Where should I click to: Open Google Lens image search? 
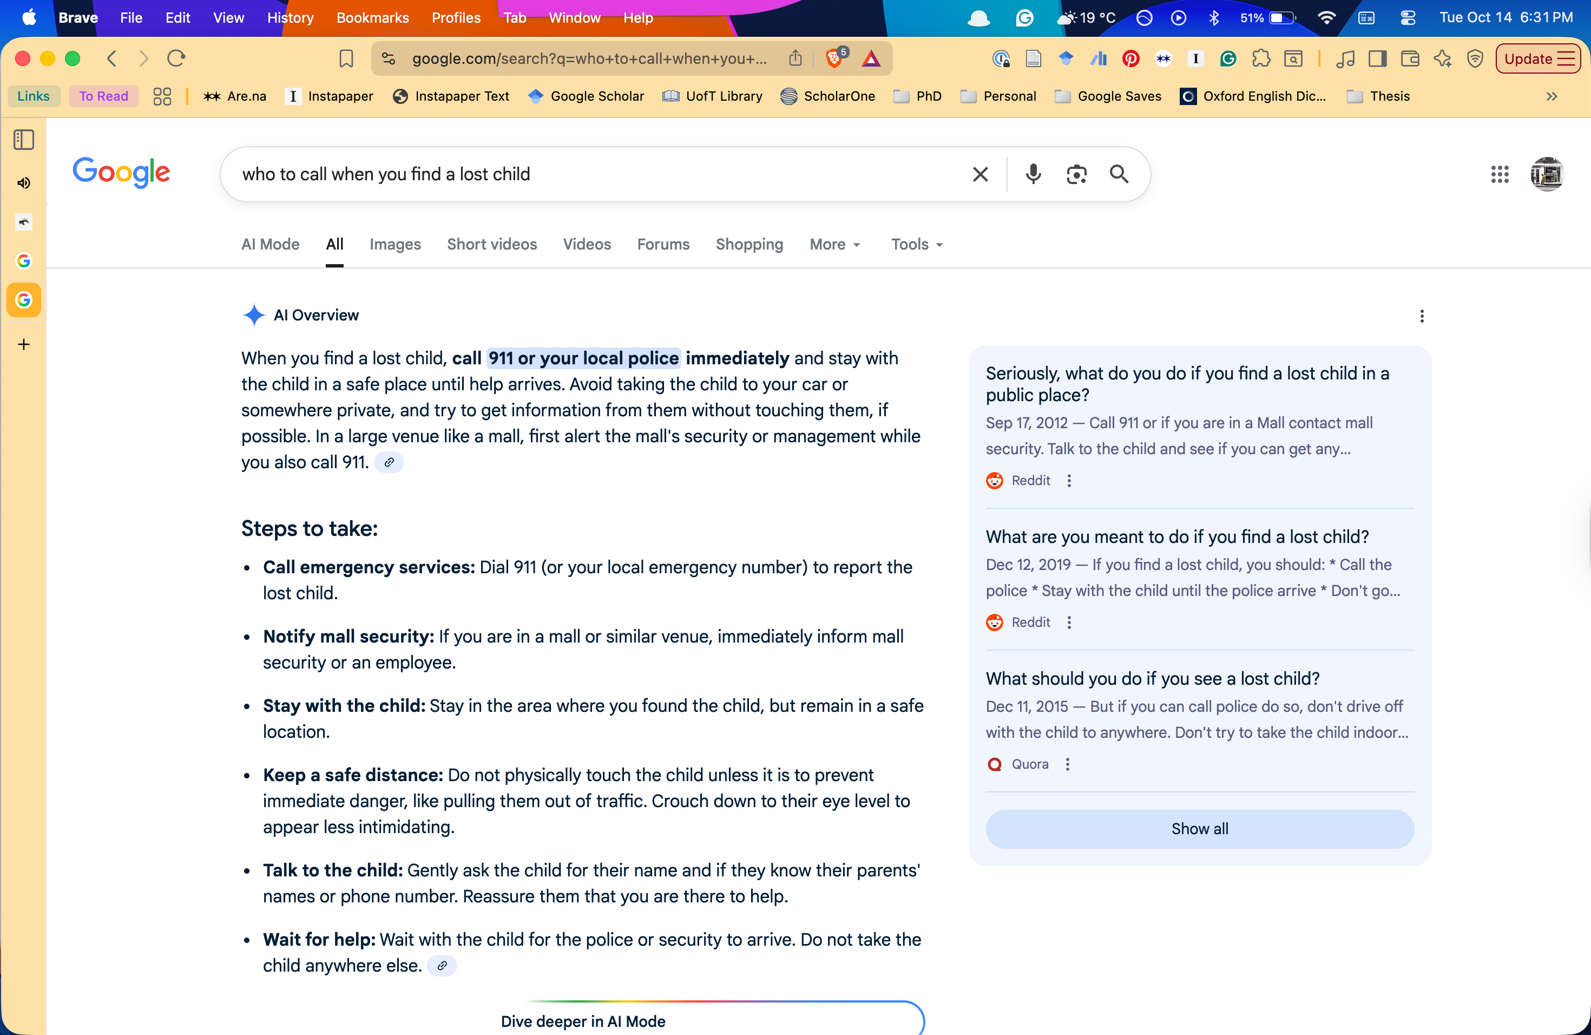click(x=1076, y=174)
